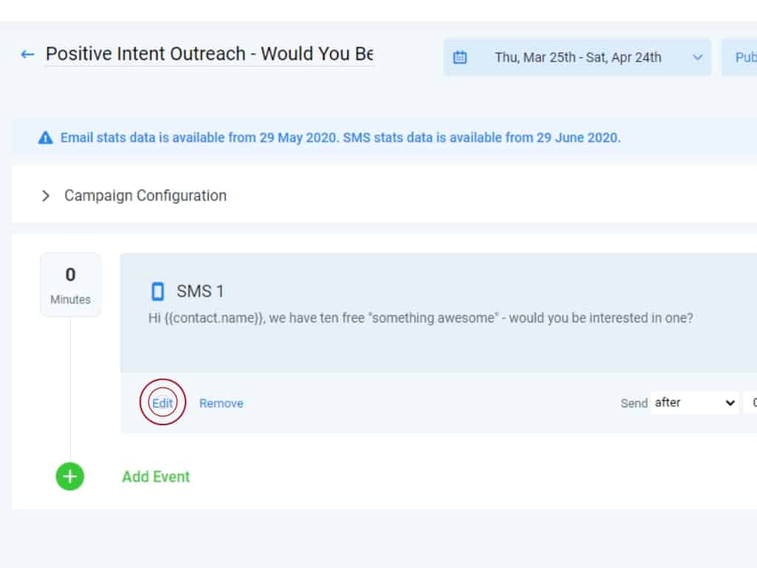This screenshot has height=568, width=757.
Task: Click the back arrow beside the campaign title
Action: [x=27, y=55]
